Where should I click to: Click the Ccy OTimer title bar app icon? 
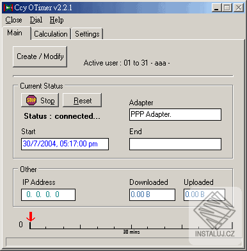pos(8,8)
